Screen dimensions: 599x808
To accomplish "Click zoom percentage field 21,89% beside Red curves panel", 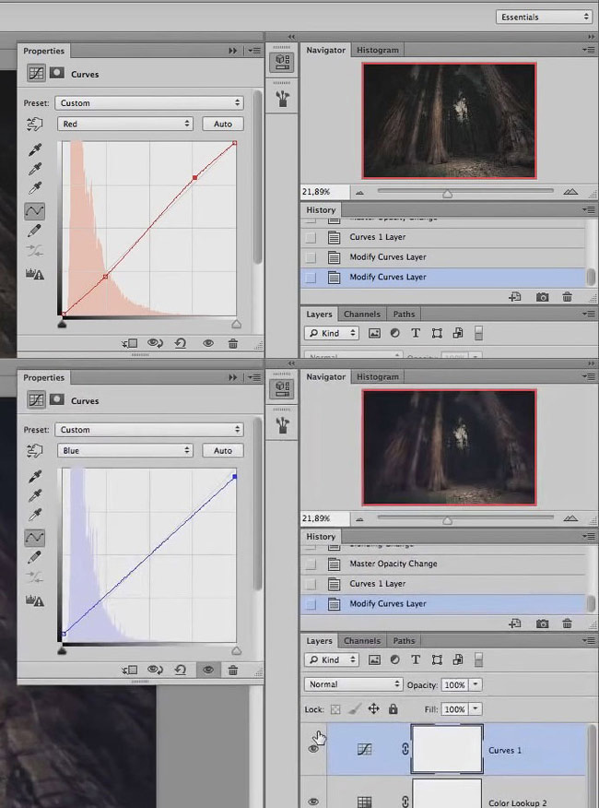I will click(325, 192).
